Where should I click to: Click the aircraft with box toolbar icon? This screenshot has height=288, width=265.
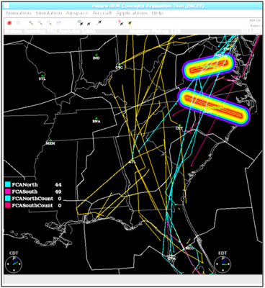pyautogui.click(x=80, y=23)
